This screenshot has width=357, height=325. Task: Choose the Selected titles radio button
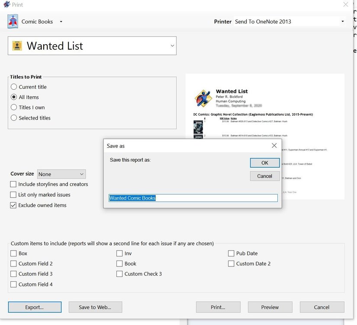pyautogui.click(x=14, y=118)
